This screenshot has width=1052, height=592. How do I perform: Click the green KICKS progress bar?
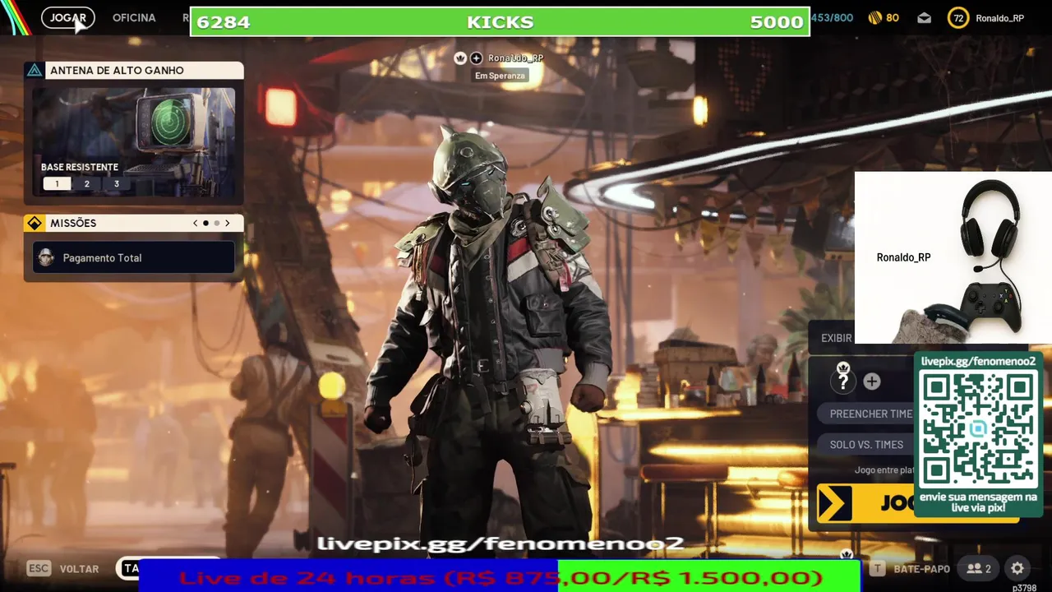(500, 22)
